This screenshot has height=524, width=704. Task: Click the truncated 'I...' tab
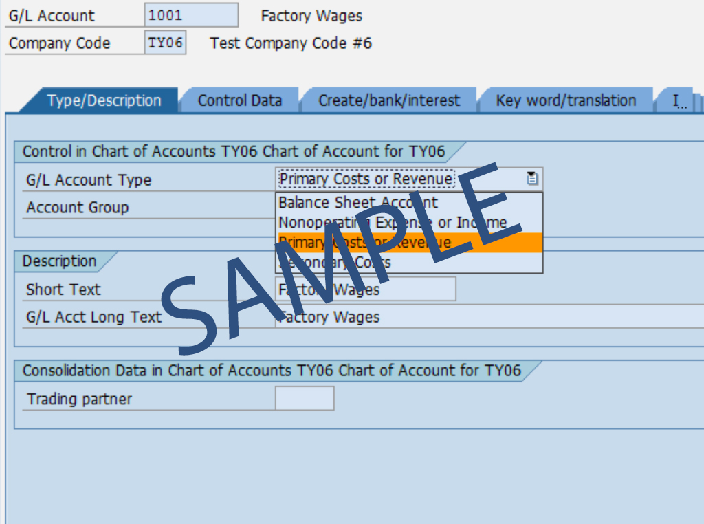coord(680,102)
